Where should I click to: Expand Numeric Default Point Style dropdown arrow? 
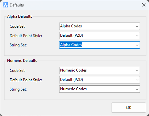pos(137,80)
